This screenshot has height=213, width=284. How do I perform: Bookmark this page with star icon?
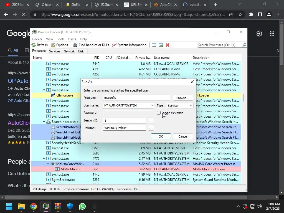click(x=240, y=14)
